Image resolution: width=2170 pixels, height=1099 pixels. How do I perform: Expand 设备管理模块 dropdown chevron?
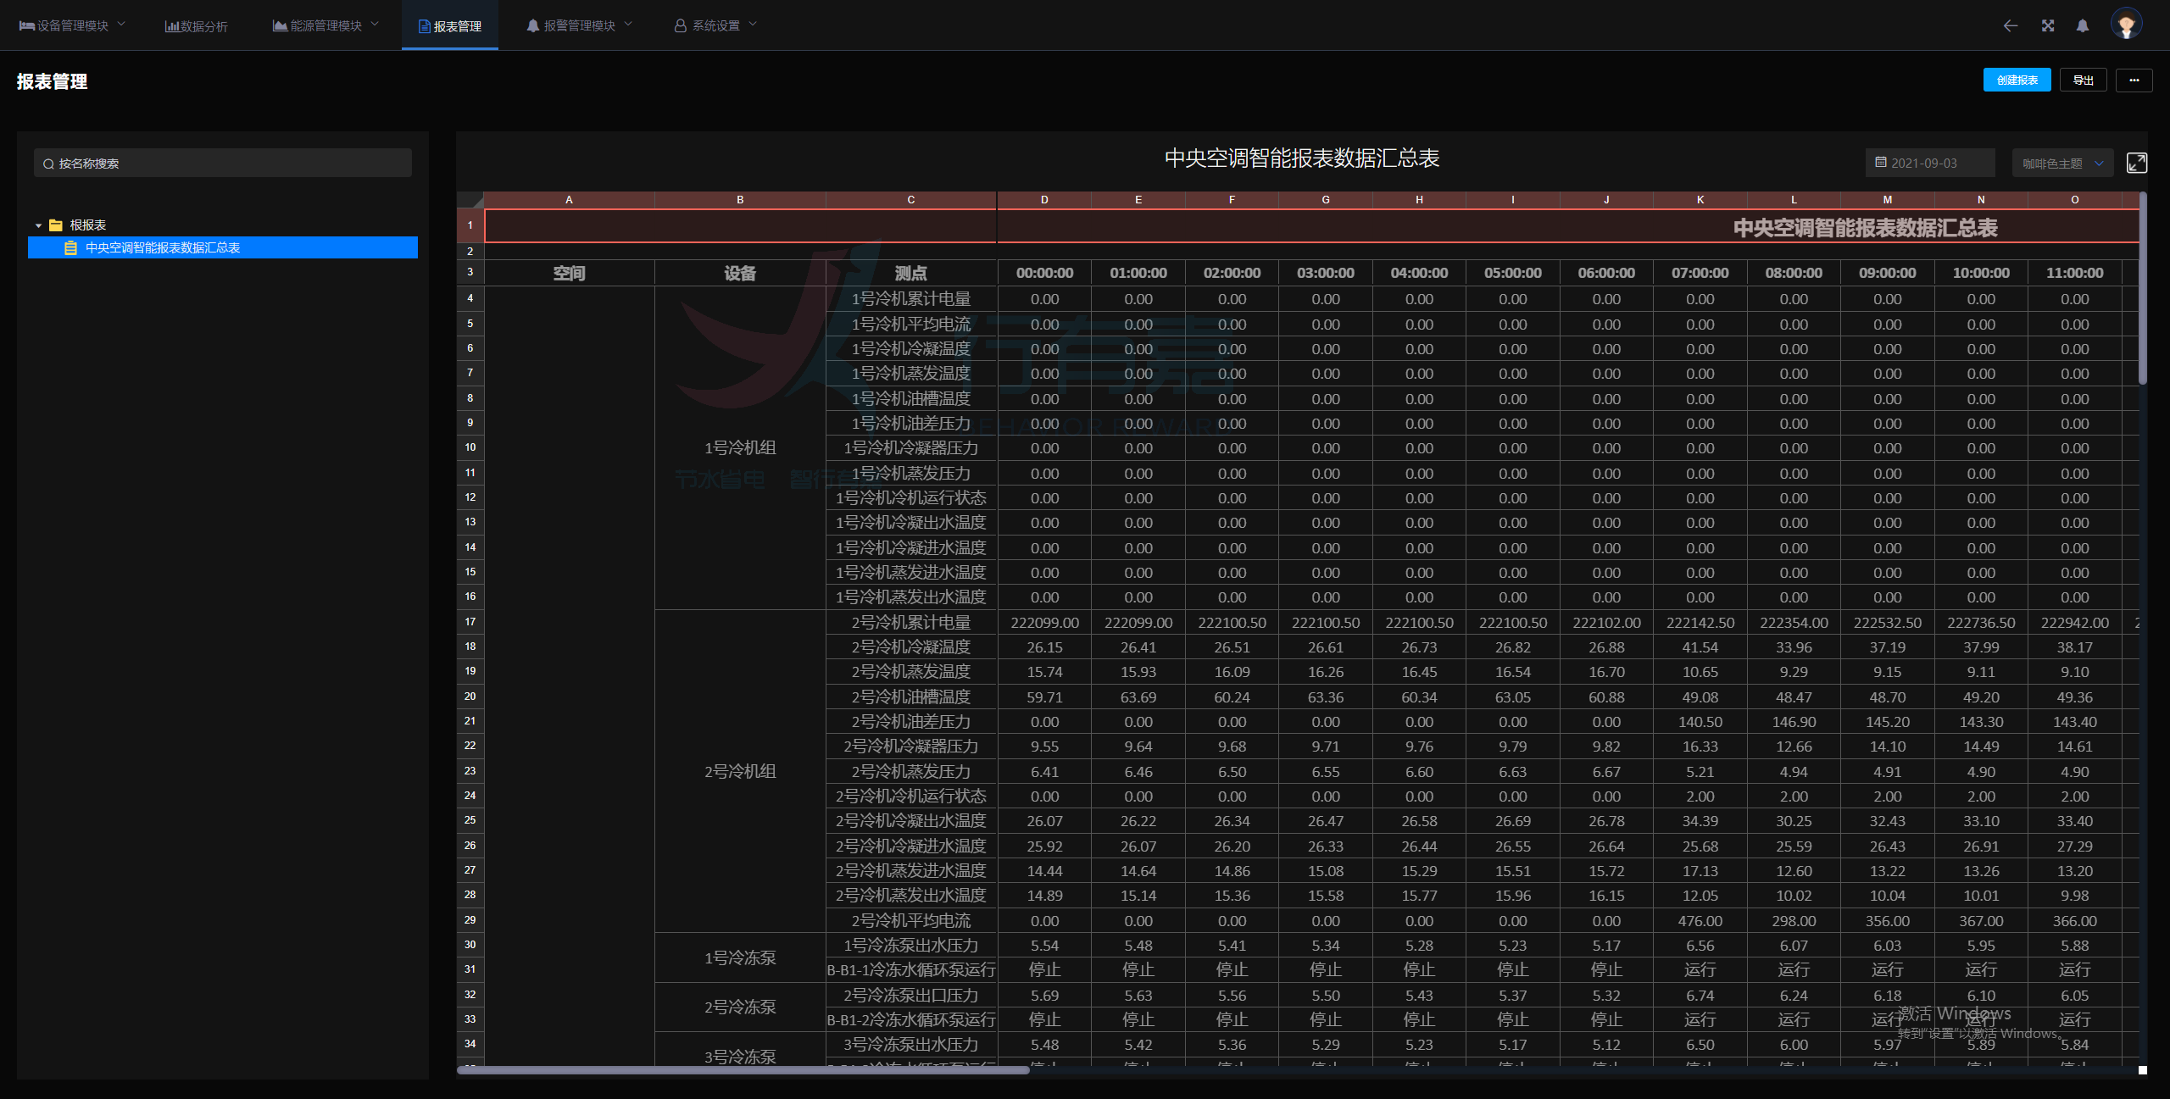(121, 25)
